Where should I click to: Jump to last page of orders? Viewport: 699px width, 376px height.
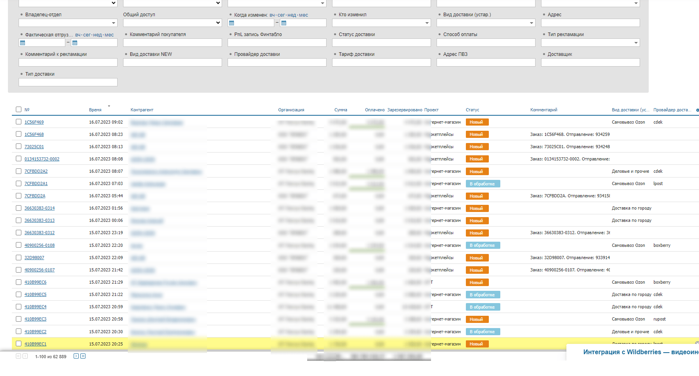point(83,356)
